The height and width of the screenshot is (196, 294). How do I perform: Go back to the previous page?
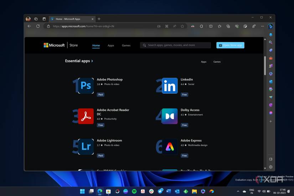[29, 26]
